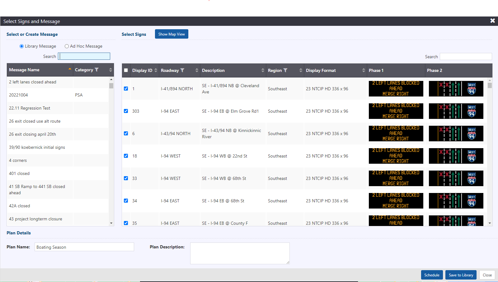Image resolution: width=498 pixels, height=282 pixels.
Task: Sort signs by Region arrows
Action: click(301, 70)
